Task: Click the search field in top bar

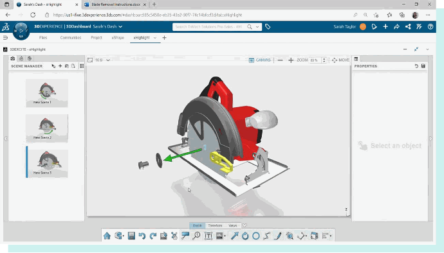Action: pyautogui.click(x=209, y=26)
